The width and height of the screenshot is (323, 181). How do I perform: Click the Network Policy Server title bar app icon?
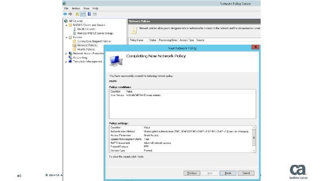tap(64, 3)
